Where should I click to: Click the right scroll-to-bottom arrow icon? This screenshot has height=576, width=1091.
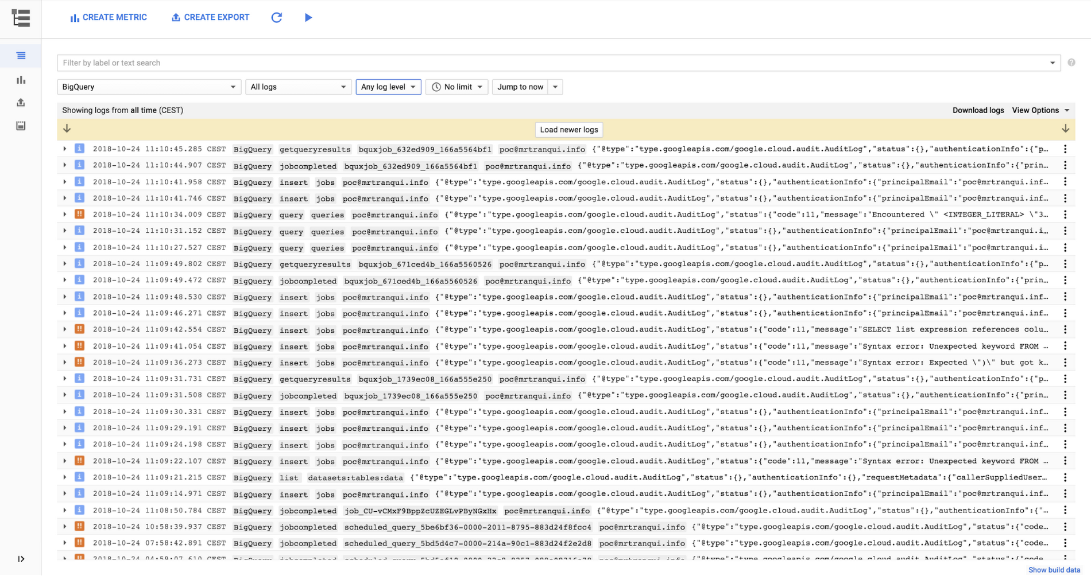[x=1065, y=129]
